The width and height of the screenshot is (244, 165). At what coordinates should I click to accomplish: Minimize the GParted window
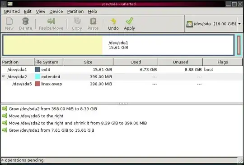(228, 4)
